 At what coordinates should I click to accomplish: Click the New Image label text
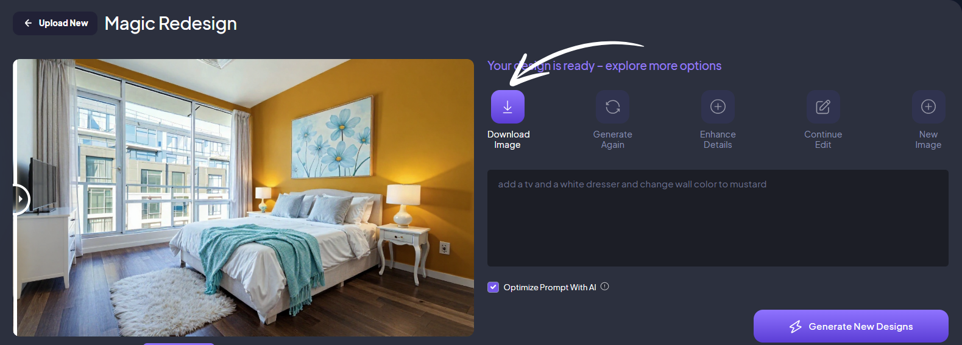(x=928, y=139)
